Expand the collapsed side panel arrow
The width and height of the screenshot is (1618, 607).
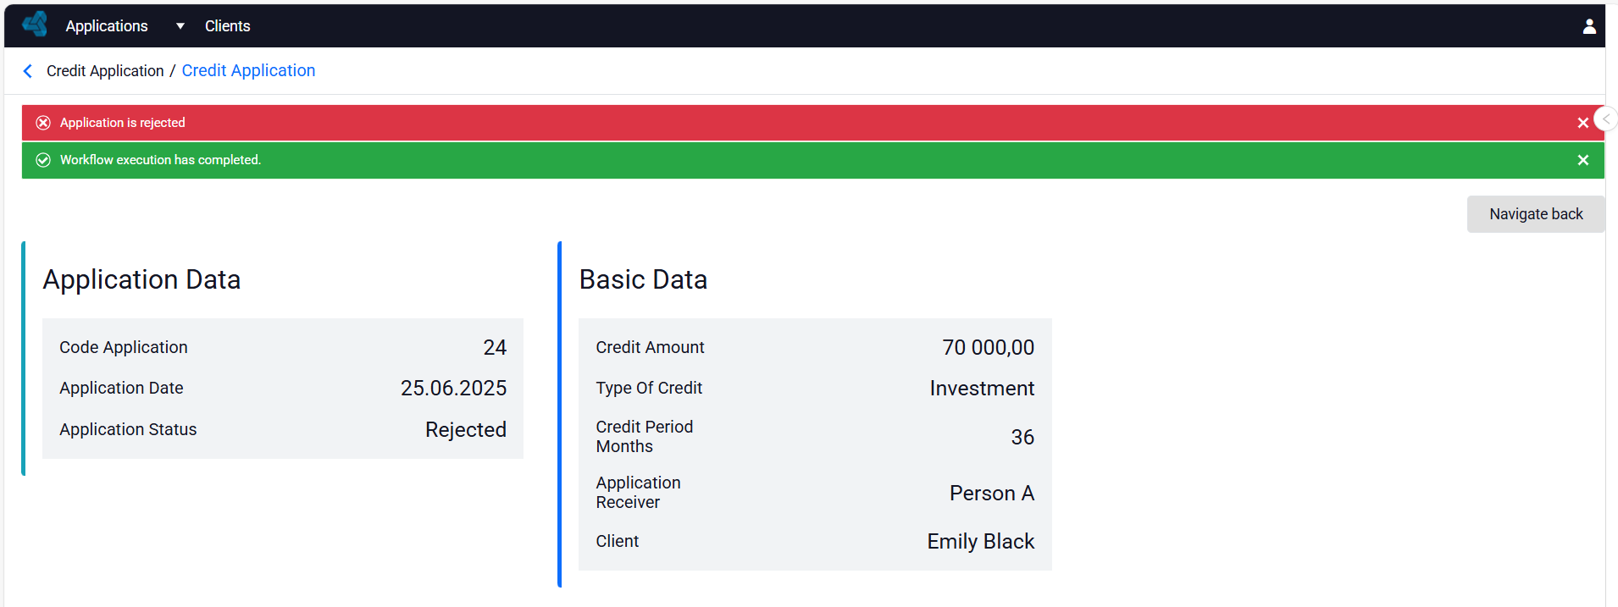coord(1606,119)
